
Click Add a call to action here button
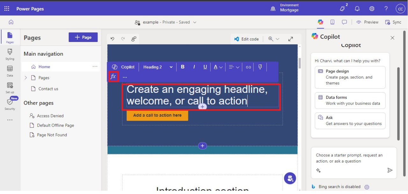pyautogui.click(x=157, y=115)
